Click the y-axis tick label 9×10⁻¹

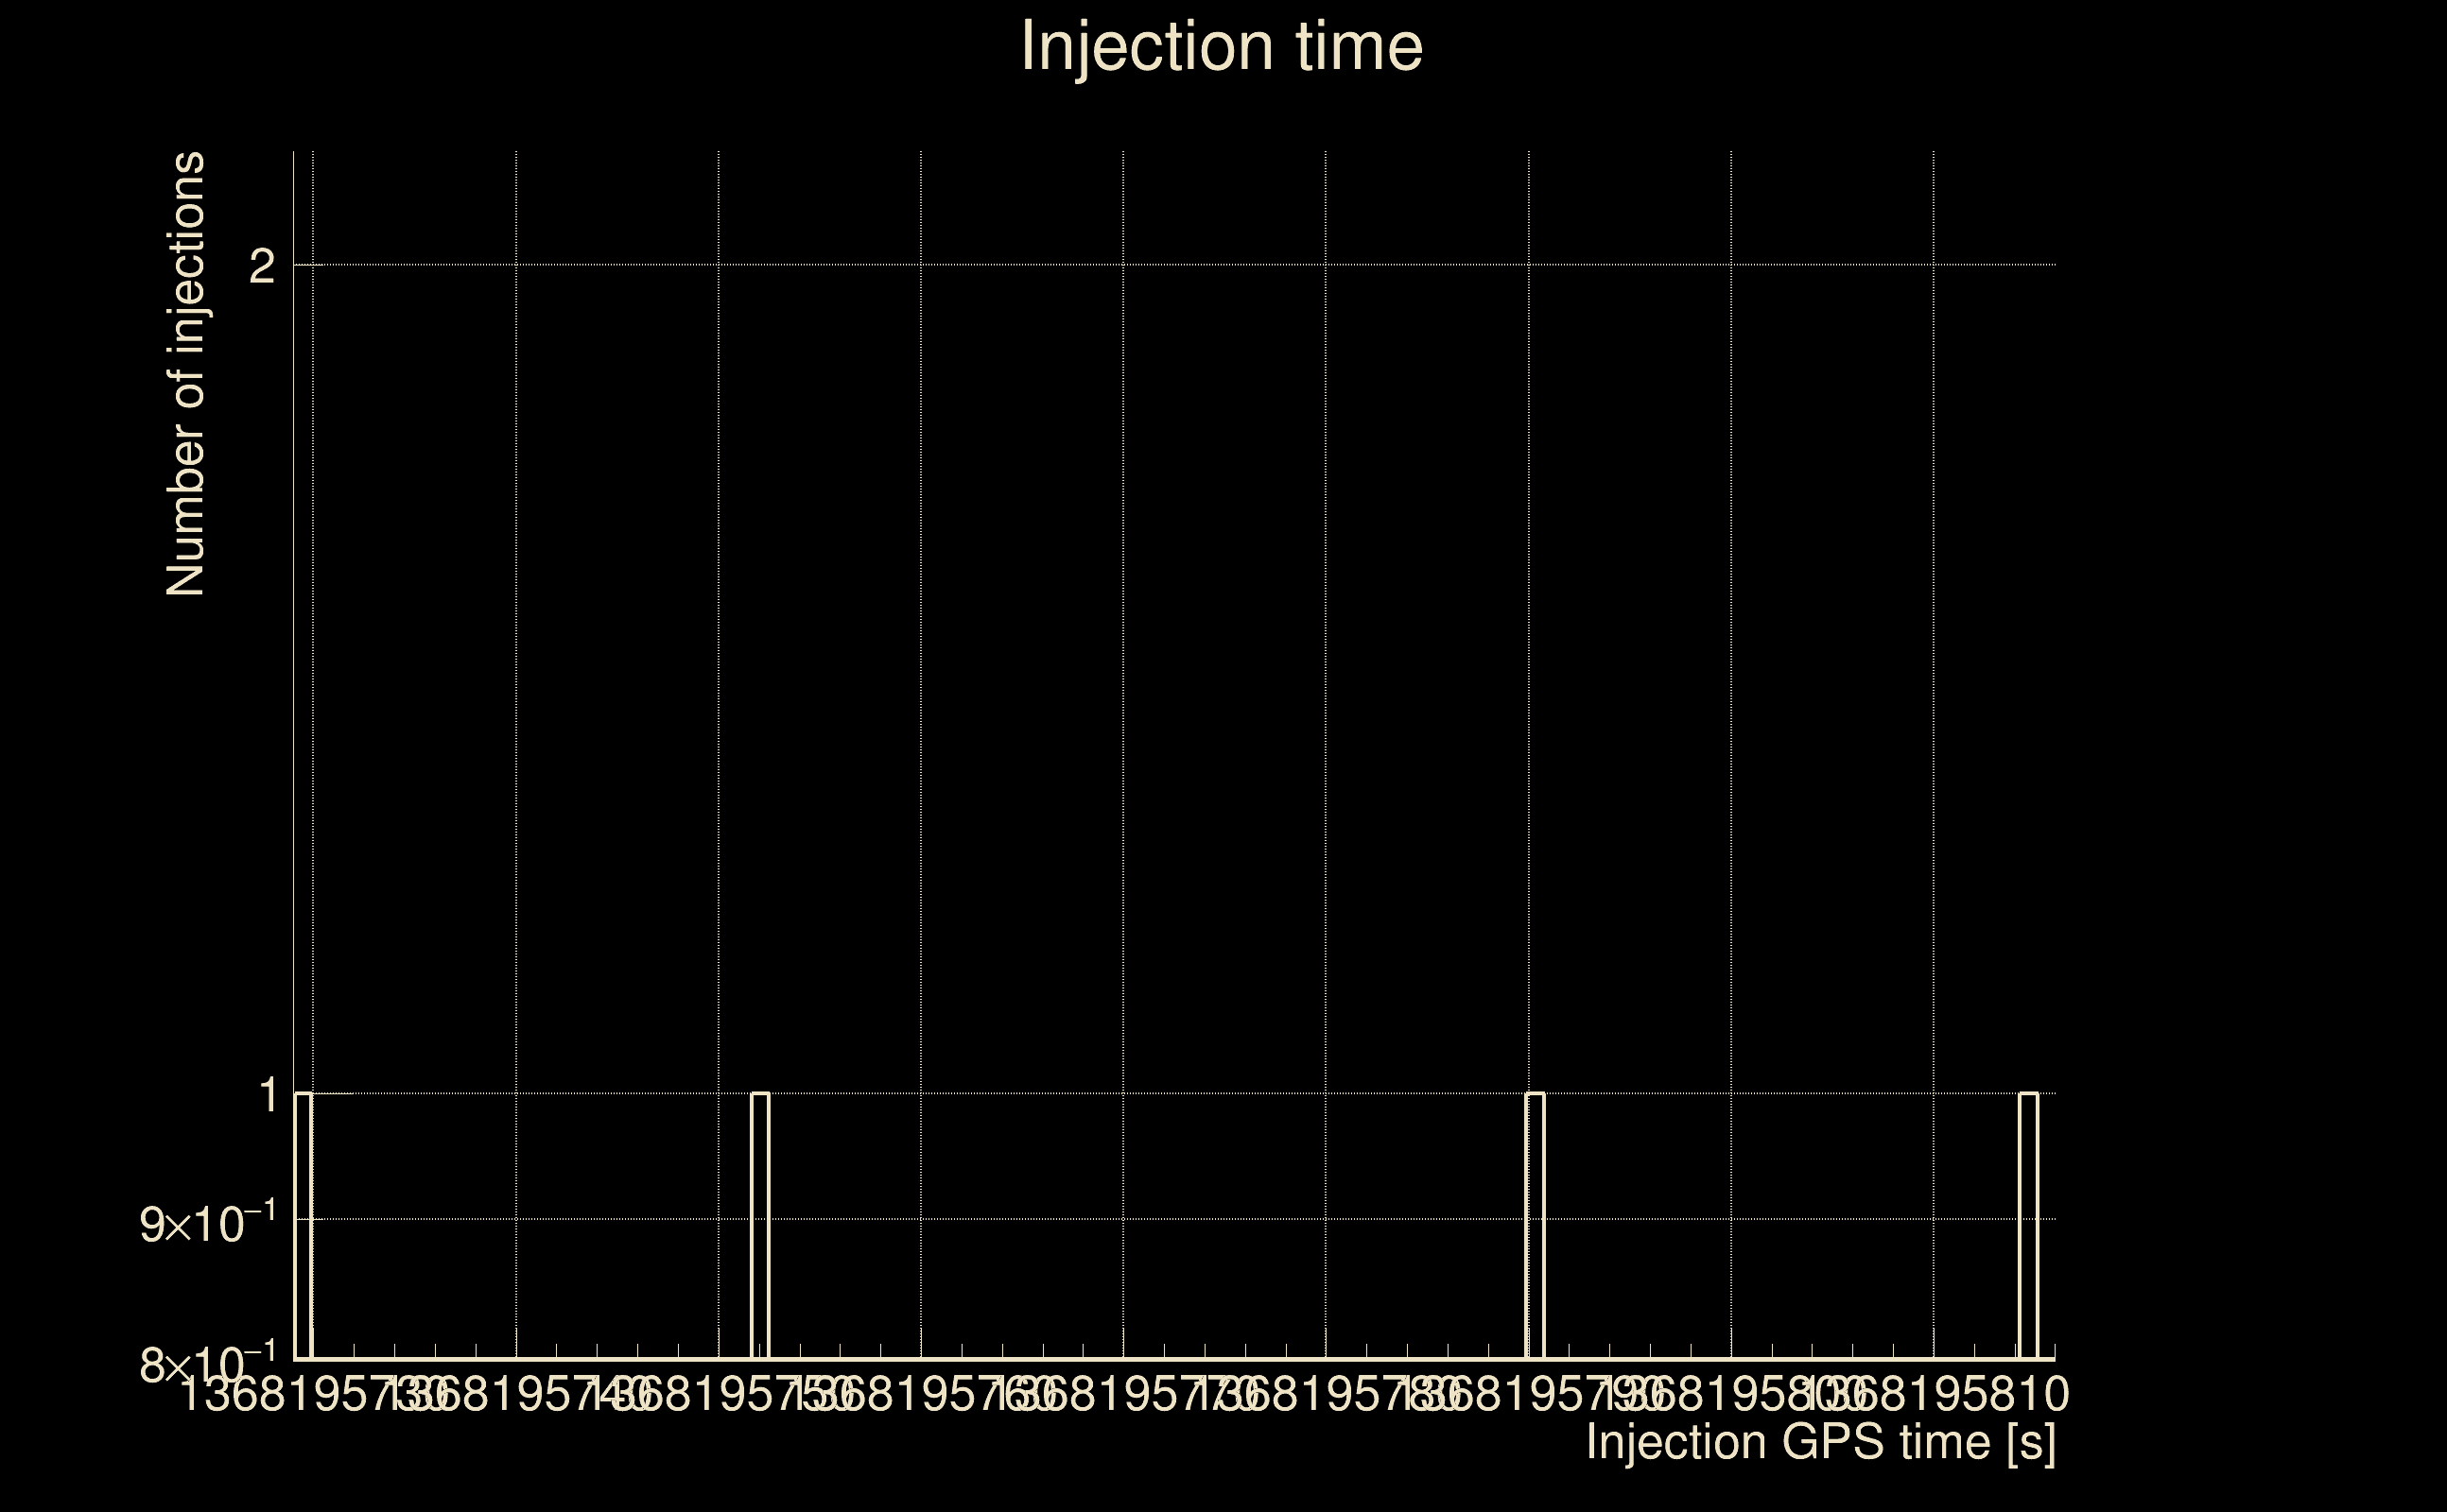pyautogui.click(x=207, y=1224)
